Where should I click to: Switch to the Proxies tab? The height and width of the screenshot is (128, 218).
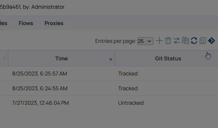point(54,23)
